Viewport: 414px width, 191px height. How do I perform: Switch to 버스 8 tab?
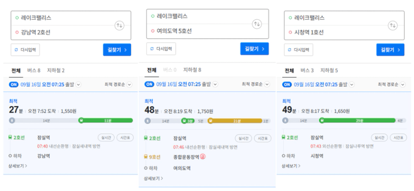[x=34, y=70]
